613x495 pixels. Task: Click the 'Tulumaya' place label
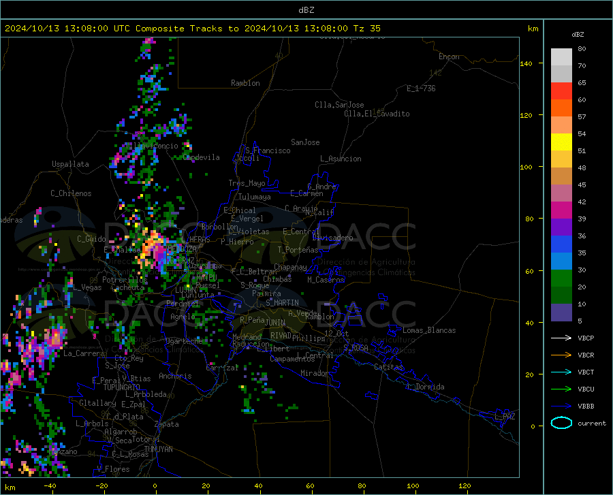(255, 197)
